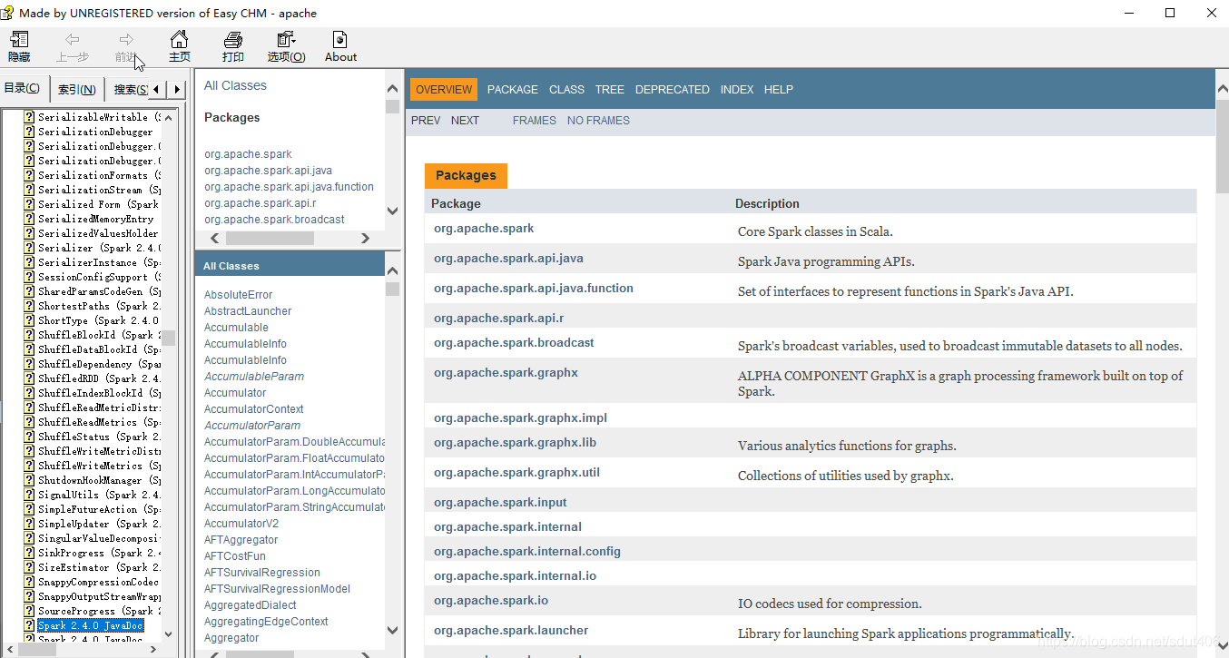
Task: Click help icon beside SignalUtils
Action: click(29, 495)
